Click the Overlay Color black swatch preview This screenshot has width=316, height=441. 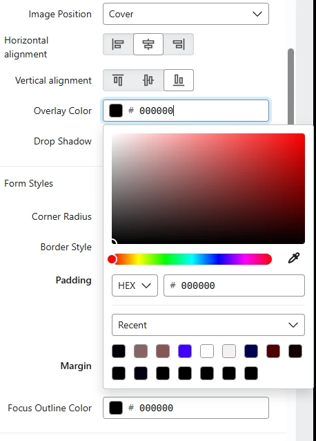point(116,111)
